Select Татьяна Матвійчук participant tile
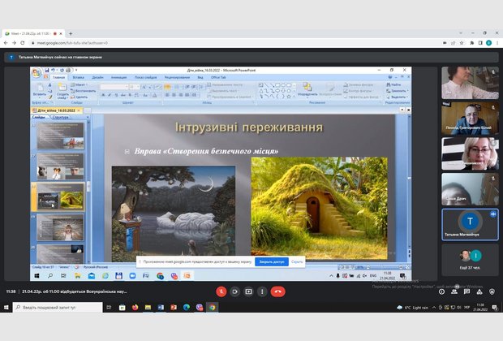This screenshot has width=503, height=341. point(469,224)
